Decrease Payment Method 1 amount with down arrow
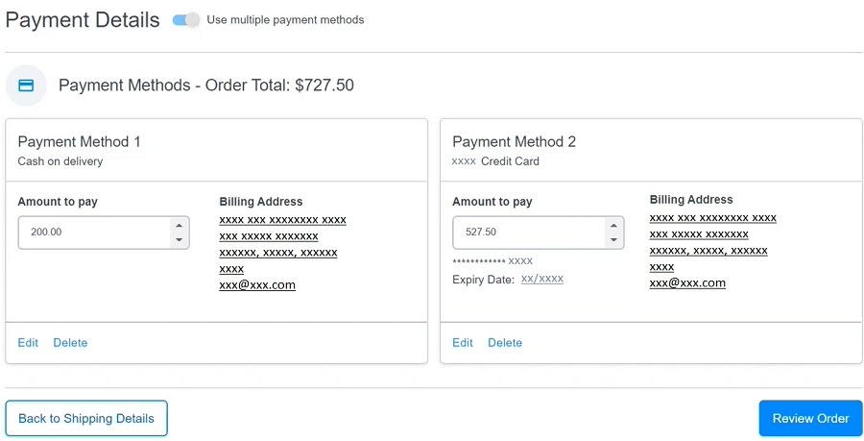The height and width of the screenshot is (441, 864). (179, 239)
